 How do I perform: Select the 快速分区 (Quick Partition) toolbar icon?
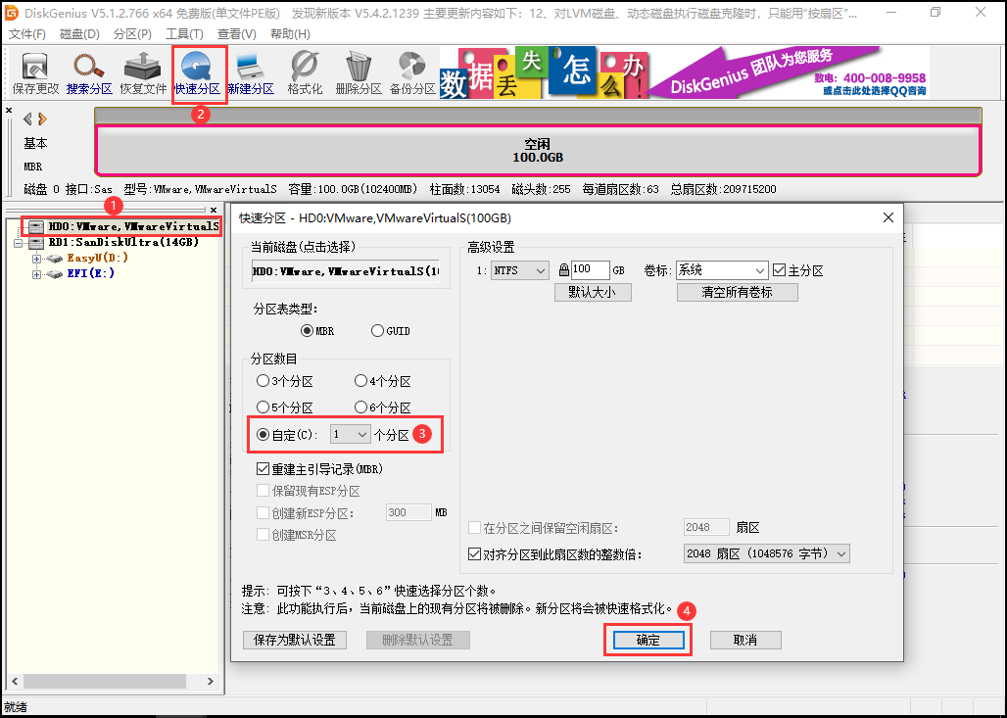coord(197,73)
